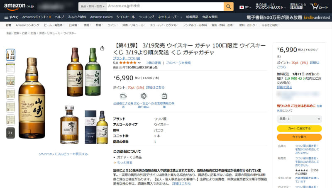This screenshot has height=188, width=332.
Task: Select the sixth product thumbnail
Action: coord(10,120)
